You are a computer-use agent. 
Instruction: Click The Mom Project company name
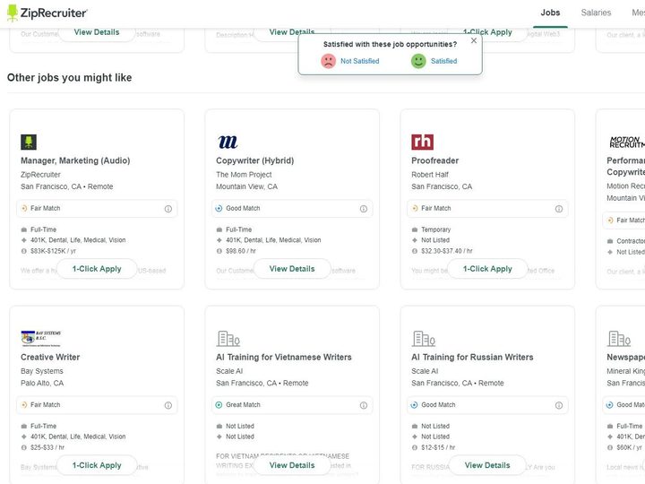(x=244, y=175)
